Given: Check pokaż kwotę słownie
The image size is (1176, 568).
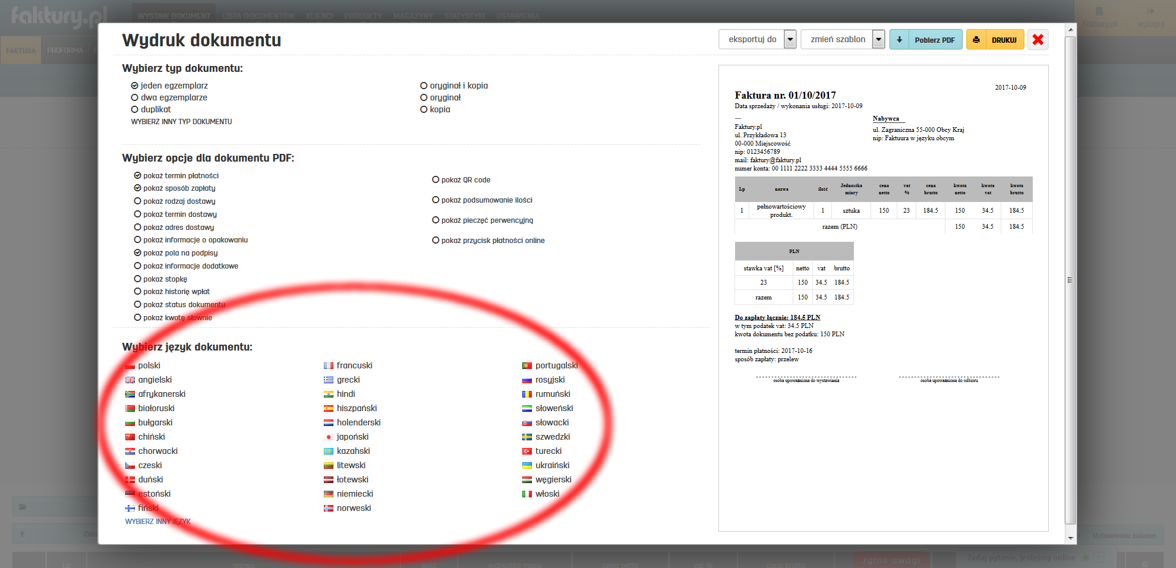Looking at the screenshot, I should coord(137,317).
